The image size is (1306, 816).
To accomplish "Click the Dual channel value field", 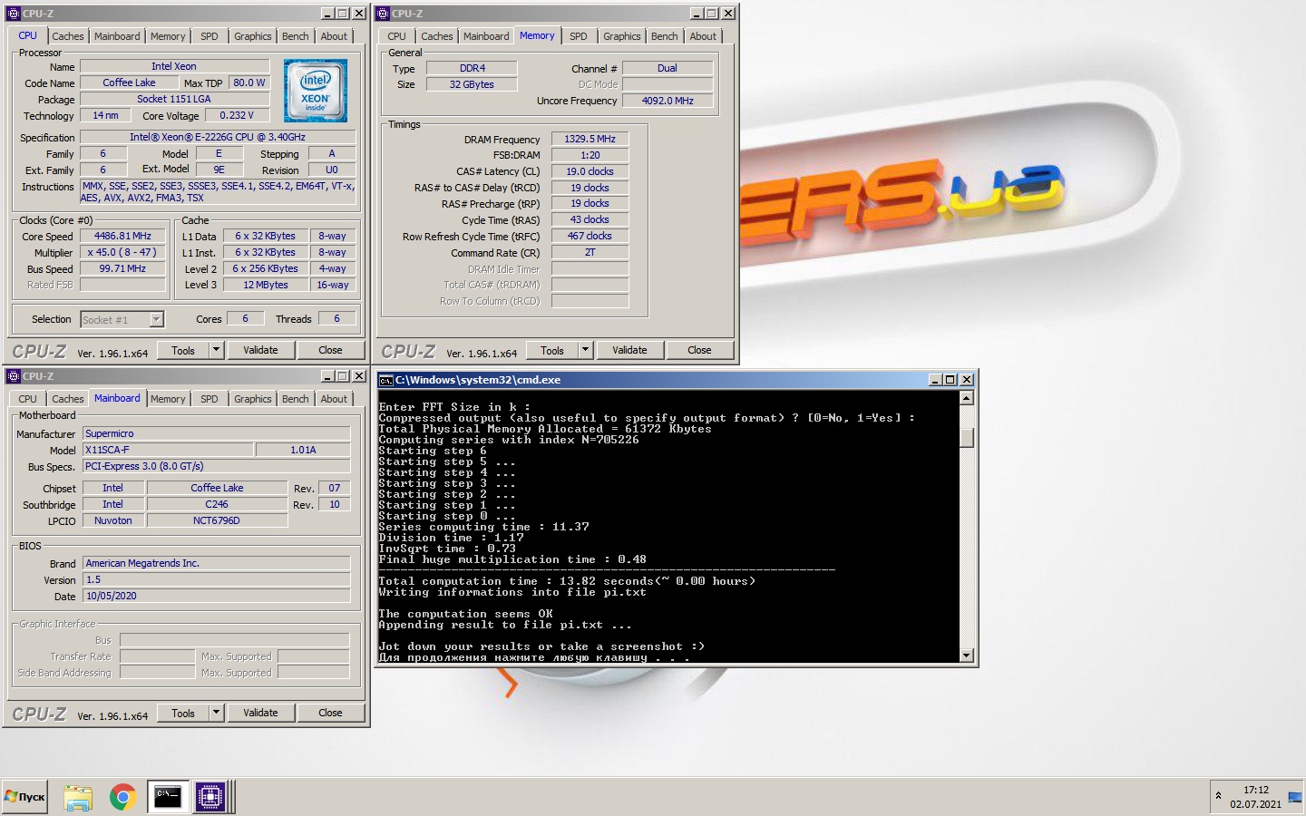I will [668, 68].
